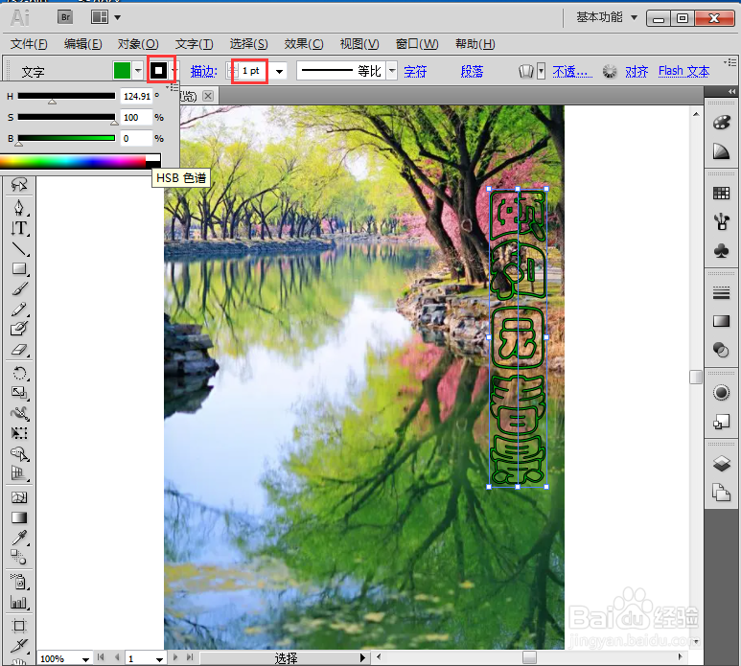Open the Brushes panel icon
Image resolution: width=741 pixels, height=666 pixels.
(x=721, y=221)
